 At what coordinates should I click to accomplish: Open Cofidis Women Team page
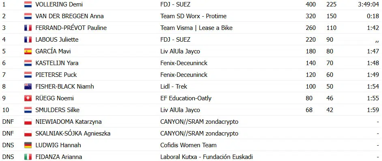[x=188, y=145]
